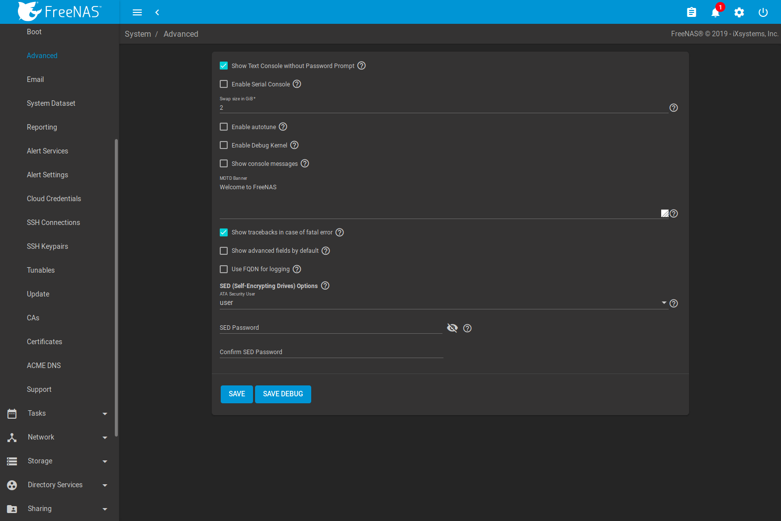Open Update page
This screenshot has height=521, width=781.
point(38,294)
